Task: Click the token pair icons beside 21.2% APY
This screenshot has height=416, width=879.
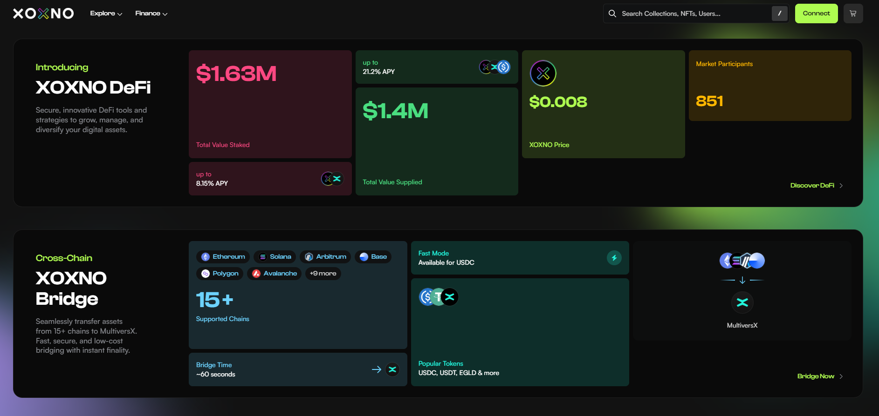Action: point(494,67)
